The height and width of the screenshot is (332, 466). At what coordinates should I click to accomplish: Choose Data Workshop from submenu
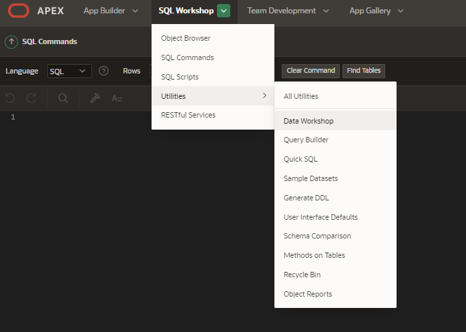pyautogui.click(x=335, y=121)
